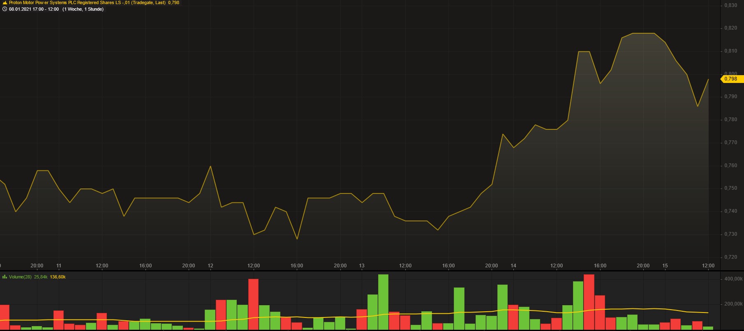Screen dimensions: 744x331
Task: Click the "(1 Woche, 1 Stunde)" period label
Action: (83, 9)
